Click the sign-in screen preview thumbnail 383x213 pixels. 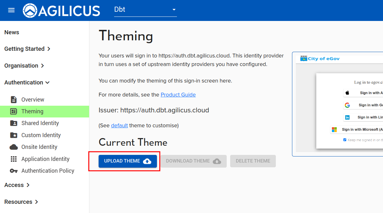coord(338,104)
